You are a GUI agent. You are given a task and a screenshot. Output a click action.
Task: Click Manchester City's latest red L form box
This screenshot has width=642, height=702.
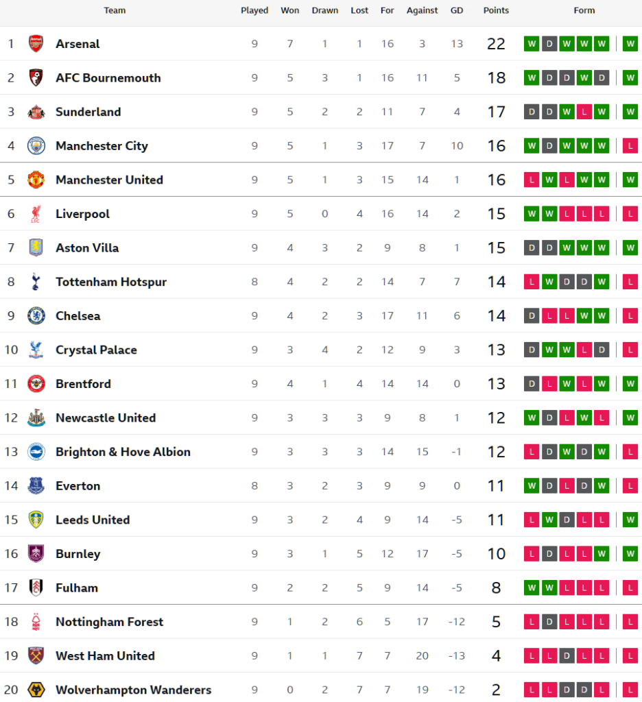630,145
